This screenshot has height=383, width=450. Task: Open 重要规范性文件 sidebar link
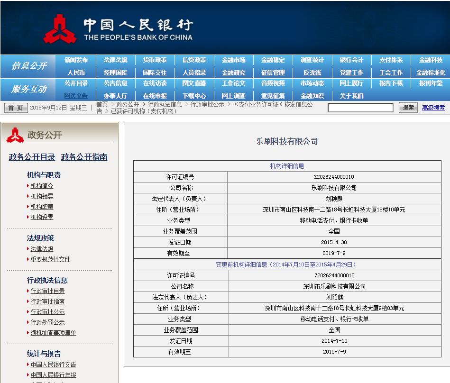pyautogui.click(x=51, y=259)
